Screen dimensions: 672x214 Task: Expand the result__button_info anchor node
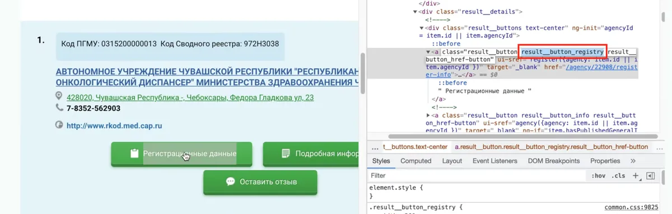click(x=429, y=115)
